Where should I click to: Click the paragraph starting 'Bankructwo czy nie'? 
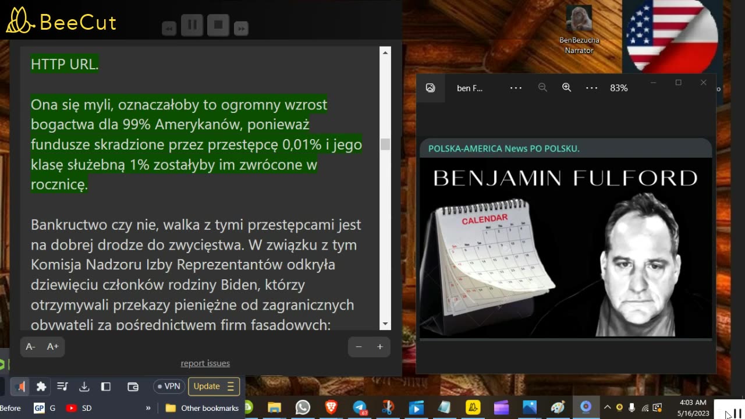(x=196, y=274)
